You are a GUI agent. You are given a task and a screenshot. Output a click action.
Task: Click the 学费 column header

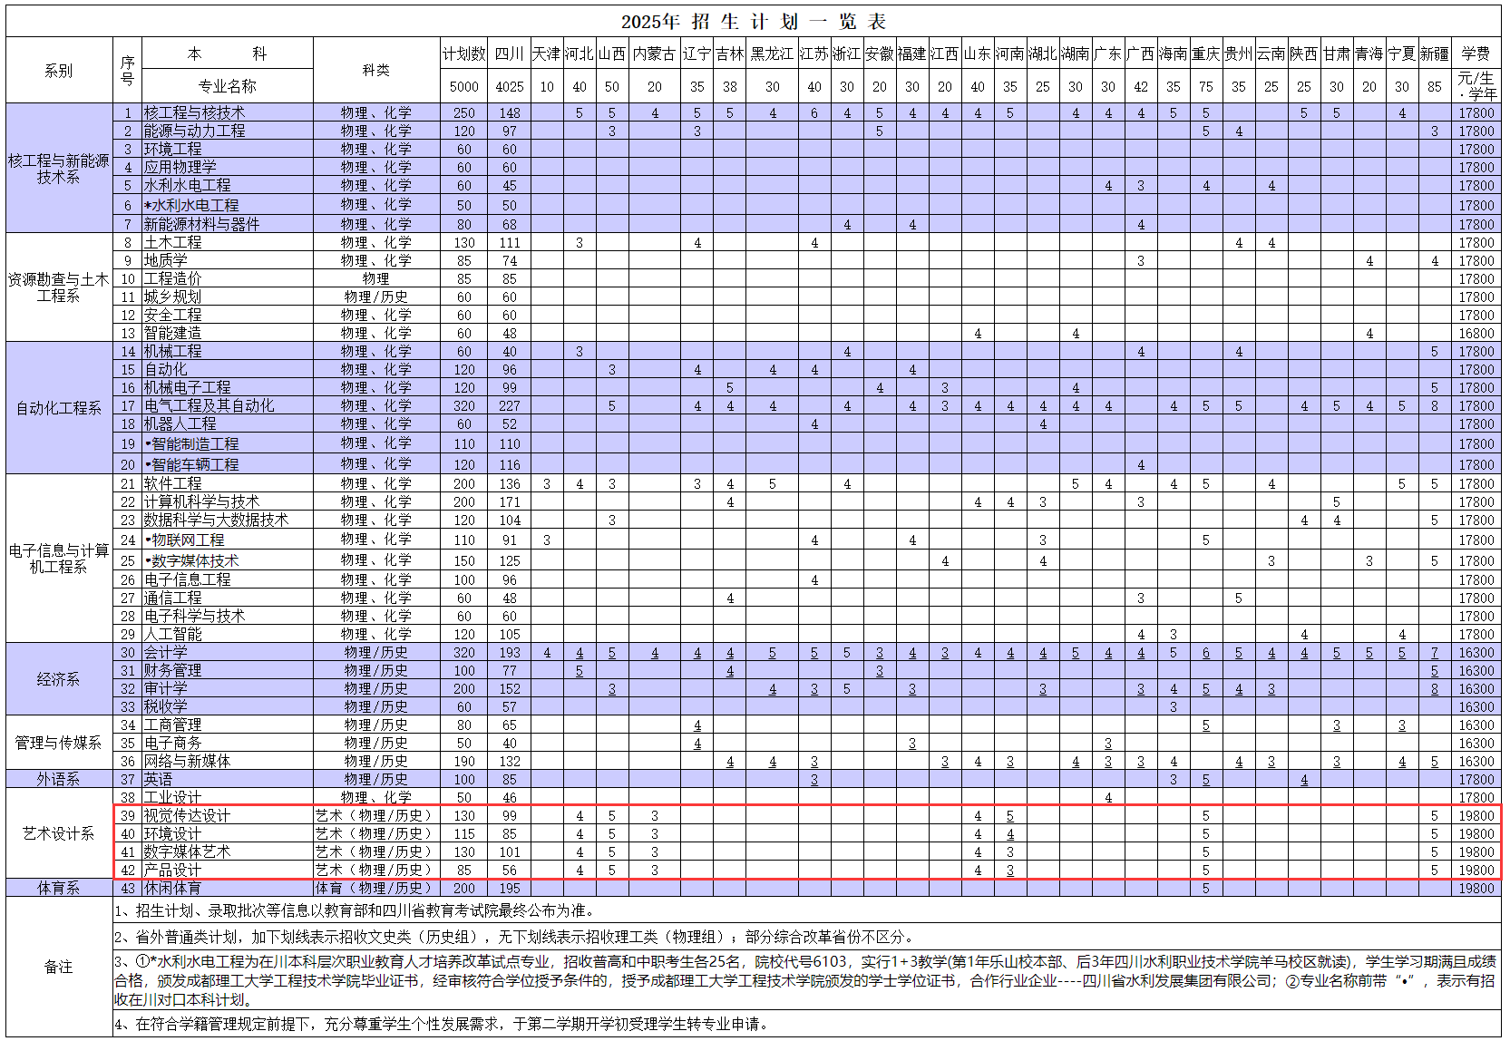[1476, 54]
